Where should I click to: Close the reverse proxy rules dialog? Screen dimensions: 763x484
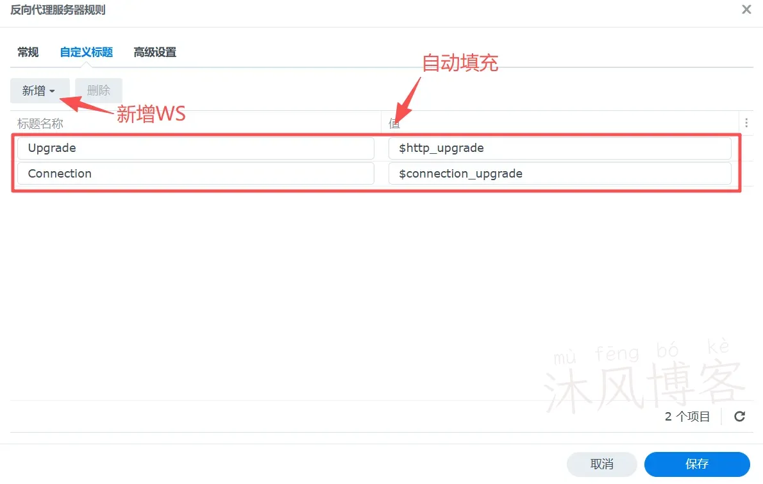(746, 10)
